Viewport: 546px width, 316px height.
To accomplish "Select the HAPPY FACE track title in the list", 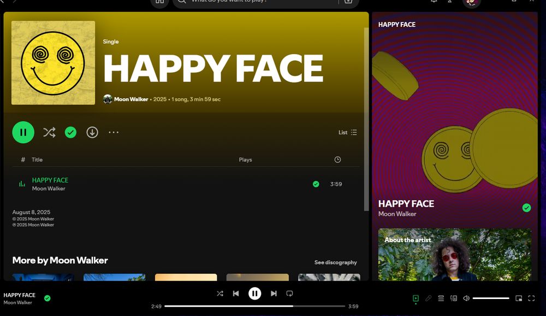I will coord(50,180).
